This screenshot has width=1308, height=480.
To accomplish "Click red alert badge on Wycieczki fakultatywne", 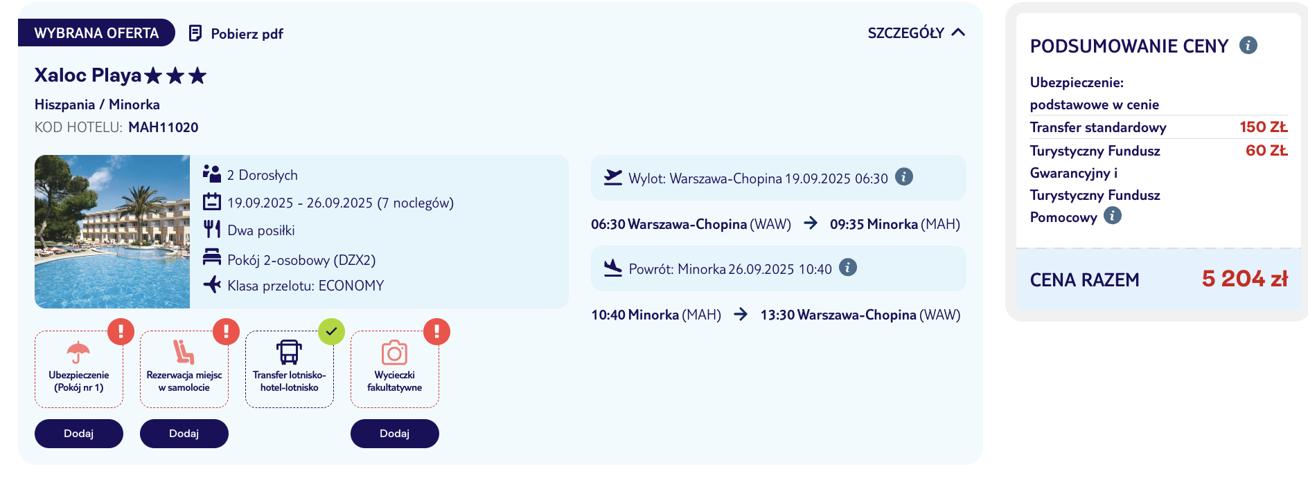I will point(436,332).
